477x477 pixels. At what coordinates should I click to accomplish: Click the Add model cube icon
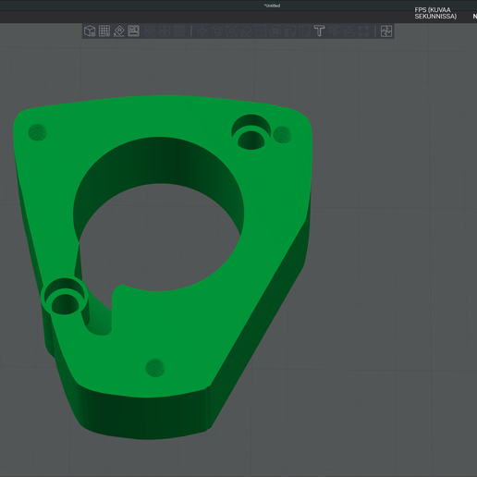coord(90,31)
